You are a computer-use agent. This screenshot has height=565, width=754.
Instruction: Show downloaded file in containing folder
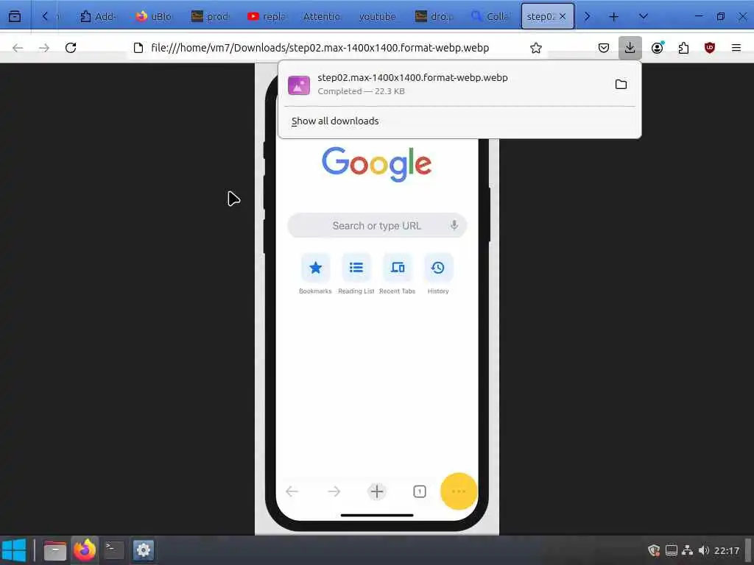point(621,85)
